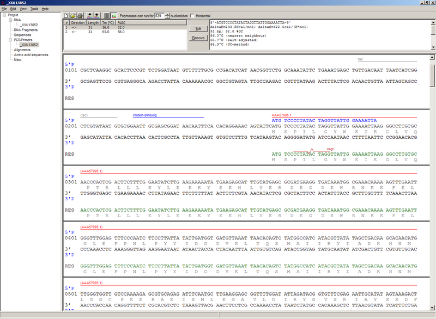Click the Open folder toolbar icon

click(x=73, y=16)
